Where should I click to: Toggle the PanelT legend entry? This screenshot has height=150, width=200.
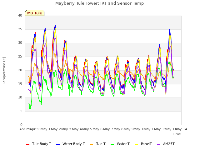[x=143, y=144]
